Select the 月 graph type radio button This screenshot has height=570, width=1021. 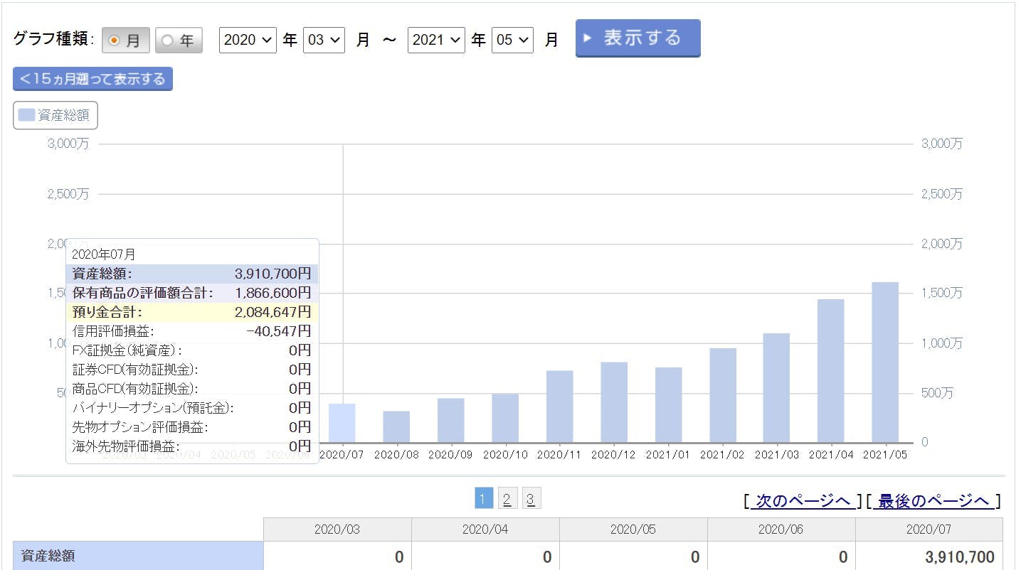[x=126, y=41]
